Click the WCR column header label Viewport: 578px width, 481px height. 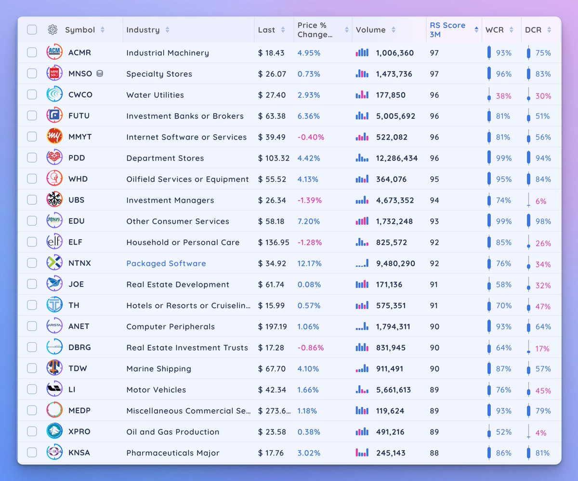[x=495, y=30]
